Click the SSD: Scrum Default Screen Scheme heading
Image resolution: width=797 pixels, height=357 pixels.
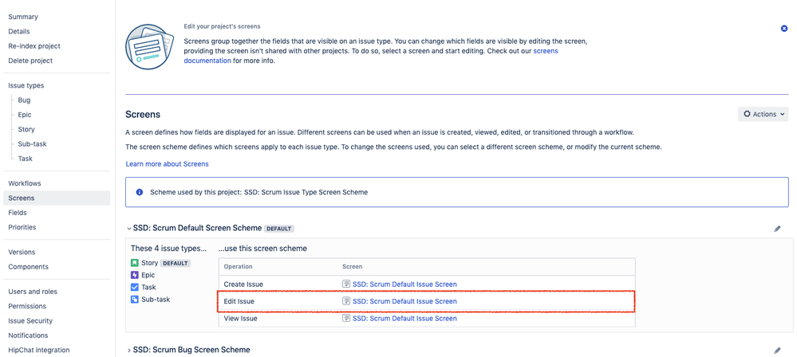click(197, 229)
